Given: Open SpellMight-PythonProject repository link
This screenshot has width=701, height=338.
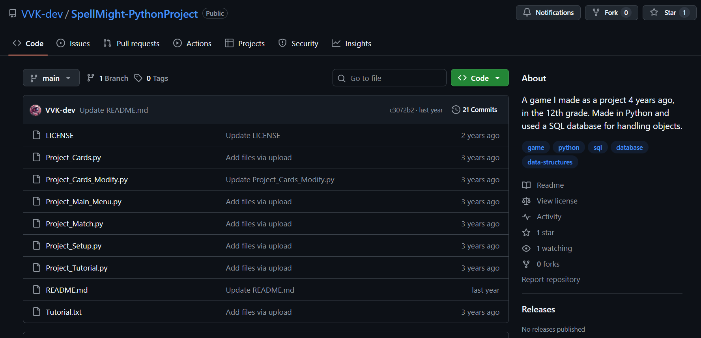Looking at the screenshot, I should (134, 14).
